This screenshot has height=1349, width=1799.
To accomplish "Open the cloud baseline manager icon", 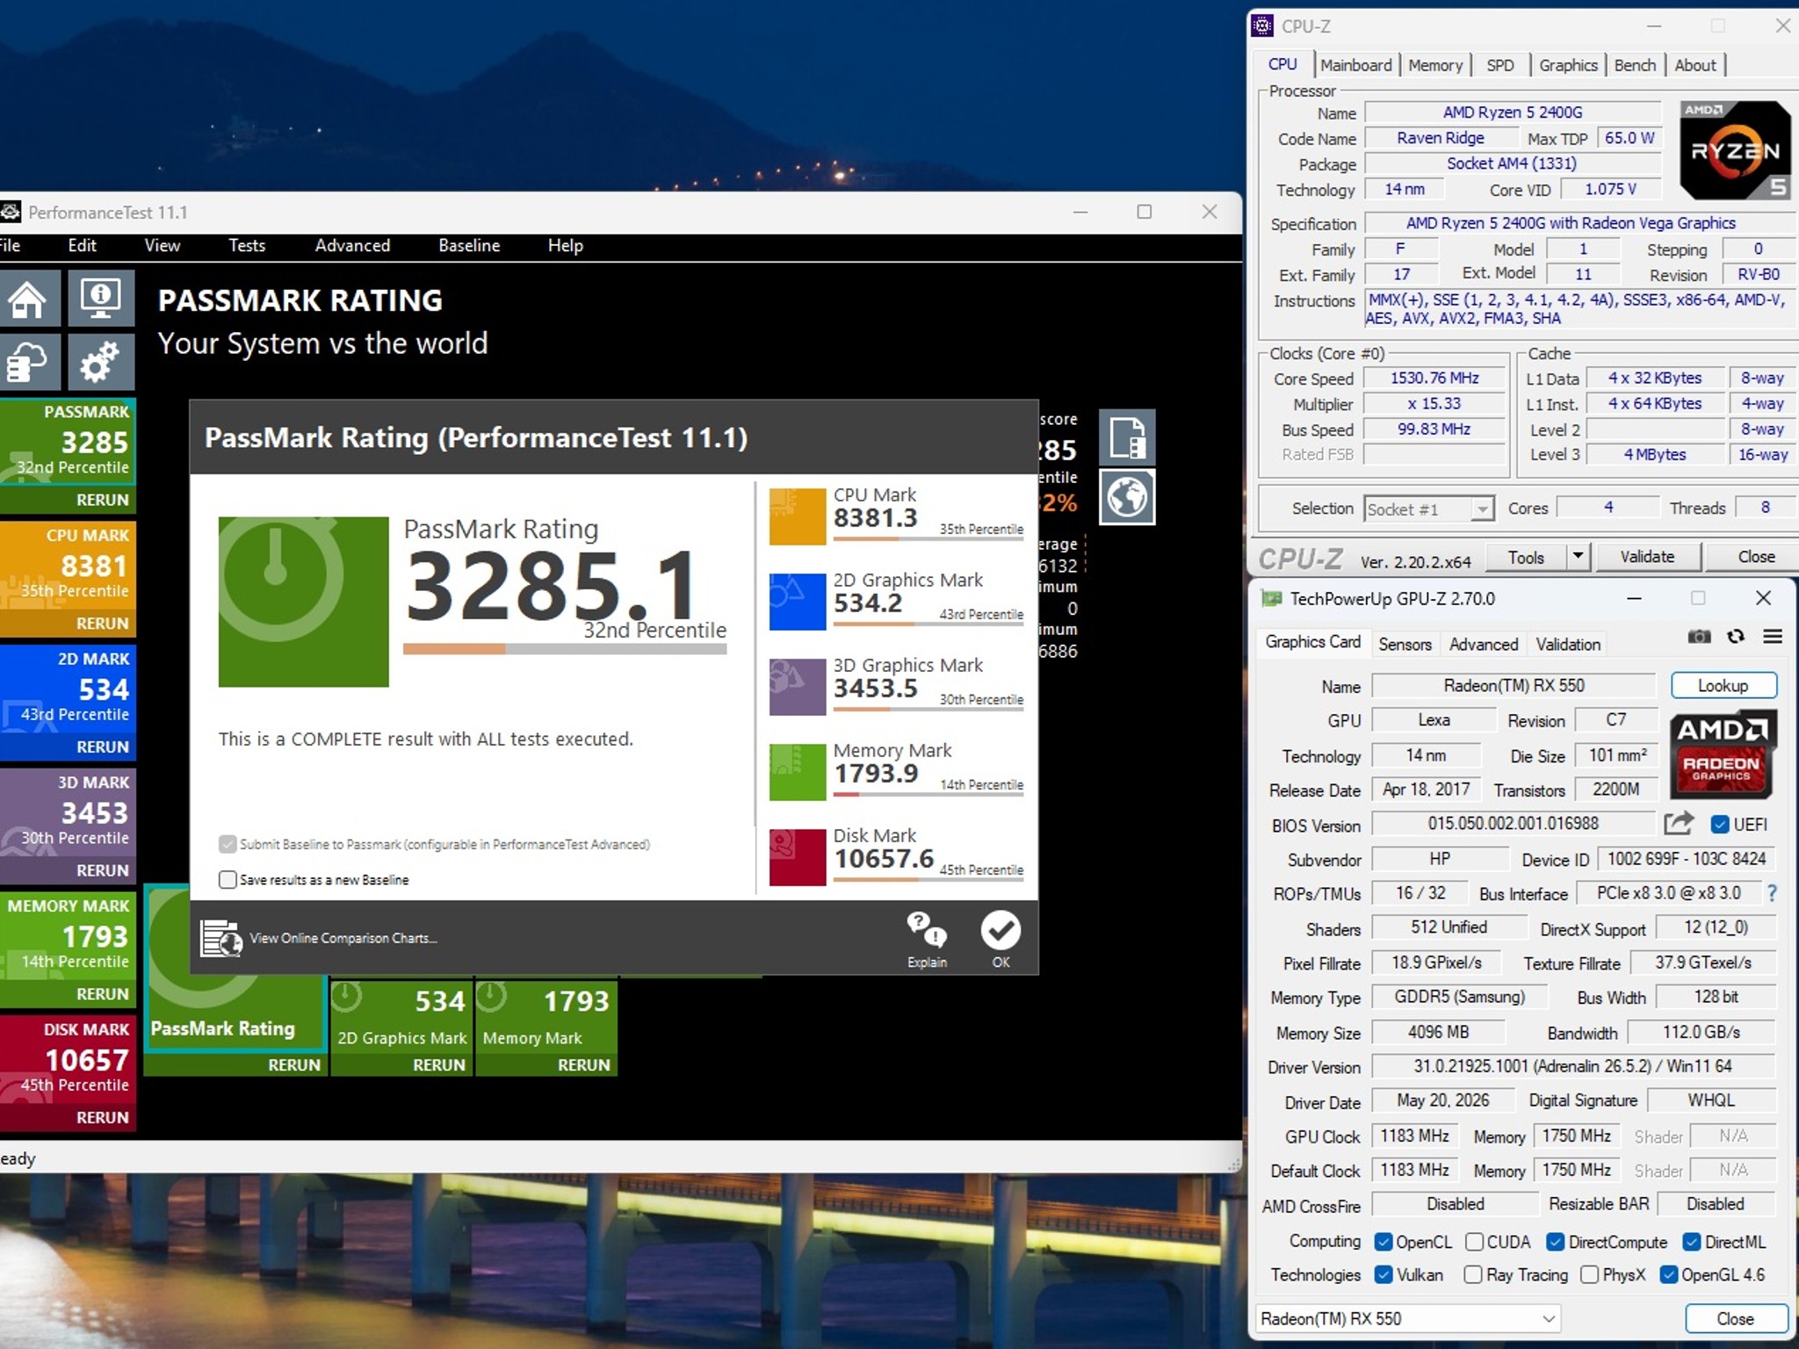I will pyautogui.click(x=28, y=361).
